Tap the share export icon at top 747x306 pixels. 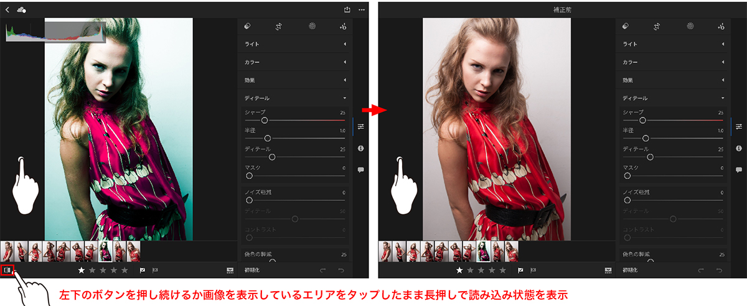click(x=347, y=10)
